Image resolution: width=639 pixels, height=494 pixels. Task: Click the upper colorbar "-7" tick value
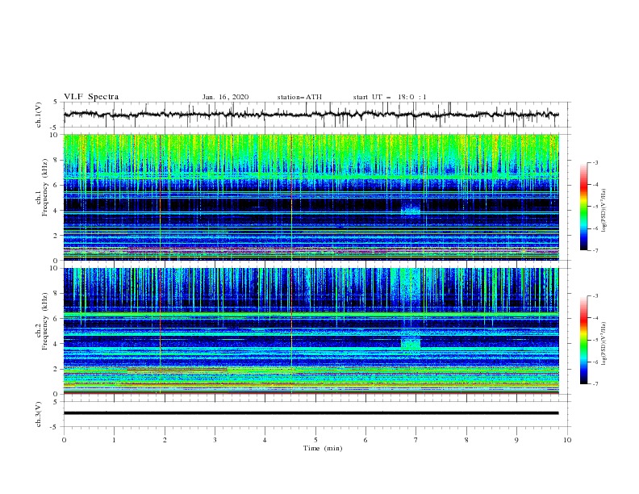595,250
